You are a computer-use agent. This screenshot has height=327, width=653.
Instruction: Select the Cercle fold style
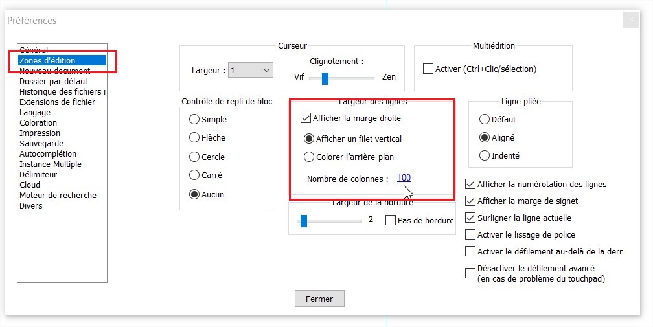[194, 157]
